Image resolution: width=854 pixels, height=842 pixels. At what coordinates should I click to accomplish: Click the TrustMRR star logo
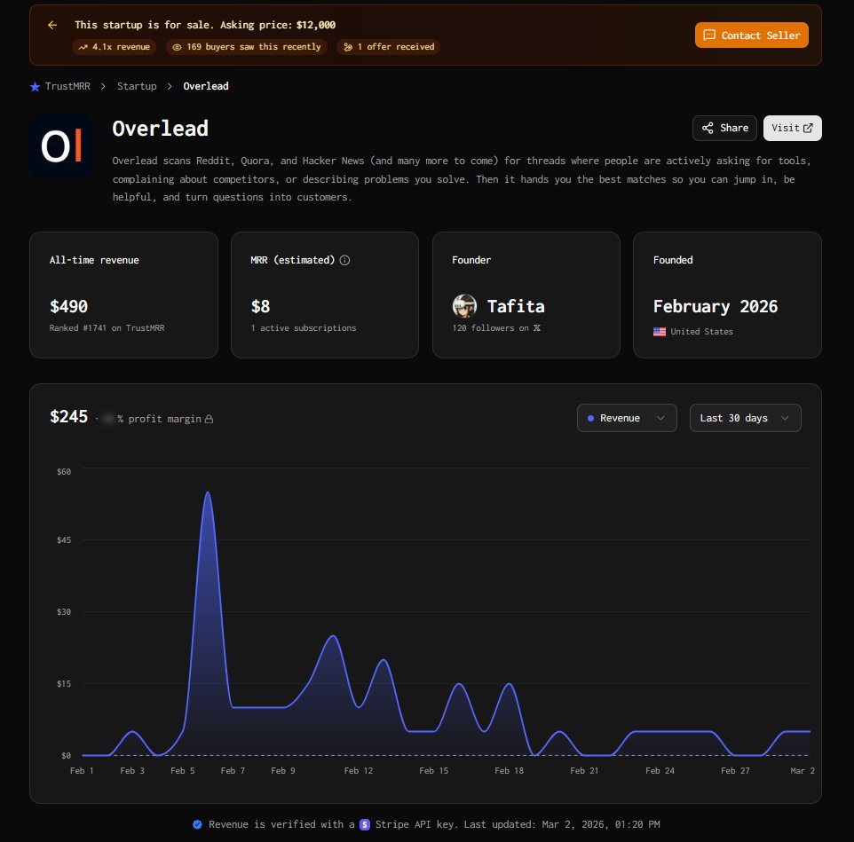tap(35, 87)
